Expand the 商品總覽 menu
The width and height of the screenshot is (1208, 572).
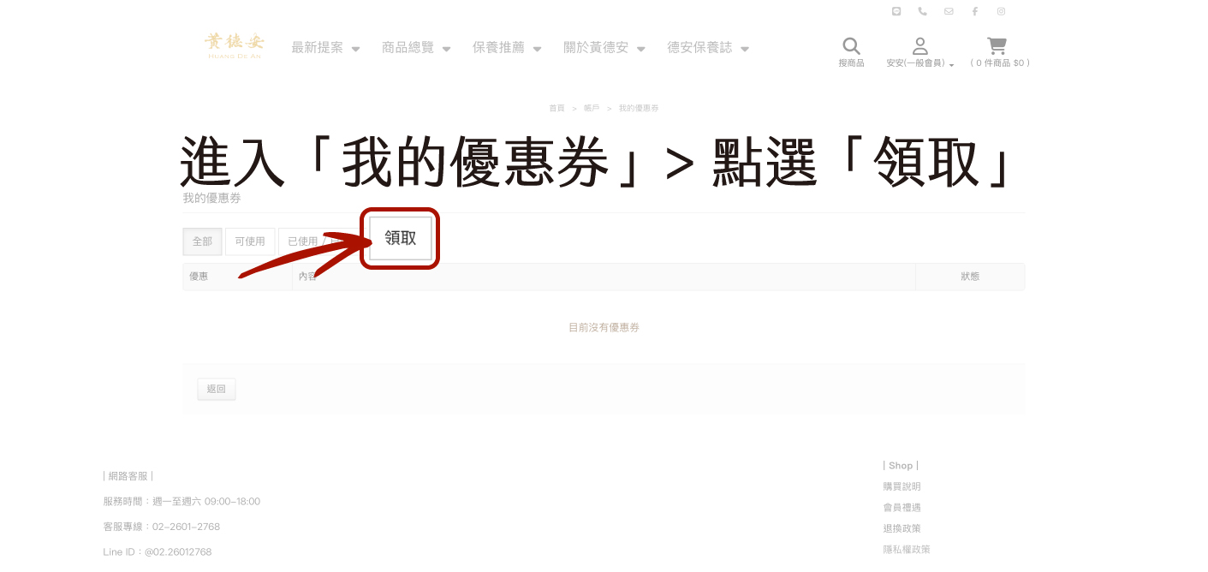coord(416,48)
